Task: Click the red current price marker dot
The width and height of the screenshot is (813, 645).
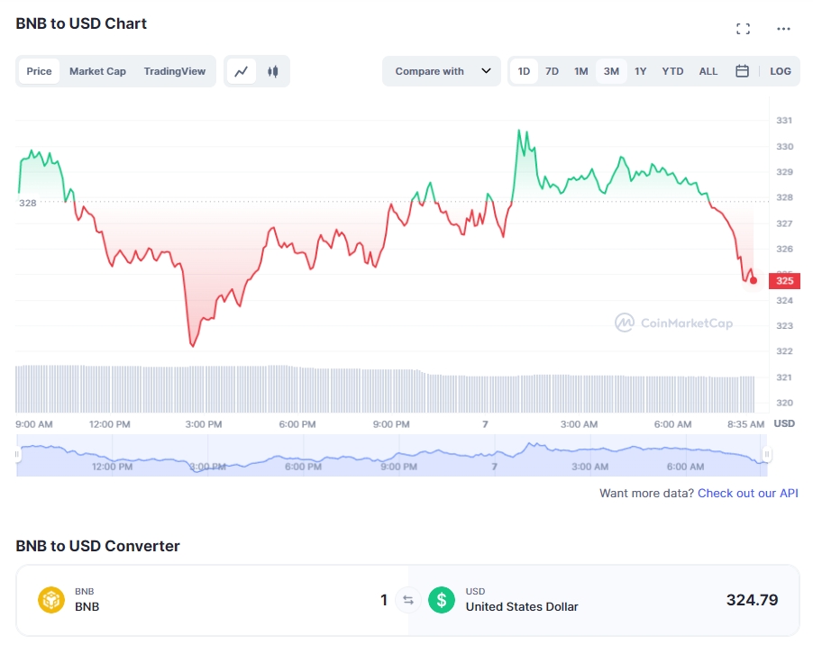Action: pos(754,281)
